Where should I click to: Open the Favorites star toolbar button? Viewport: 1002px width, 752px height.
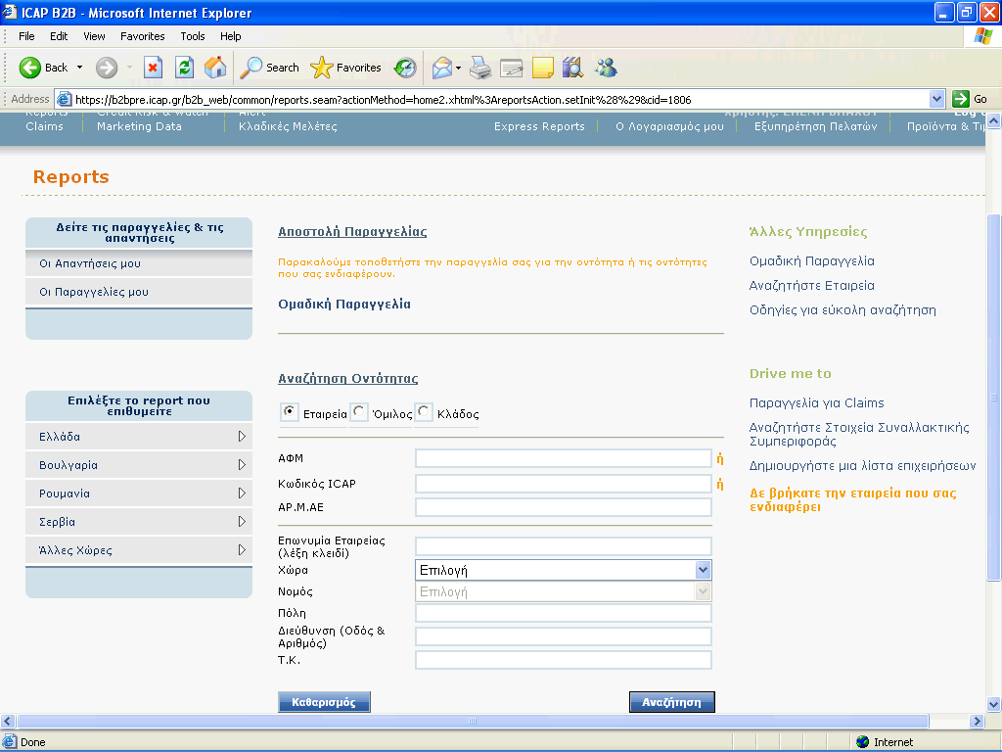[x=345, y=68]
